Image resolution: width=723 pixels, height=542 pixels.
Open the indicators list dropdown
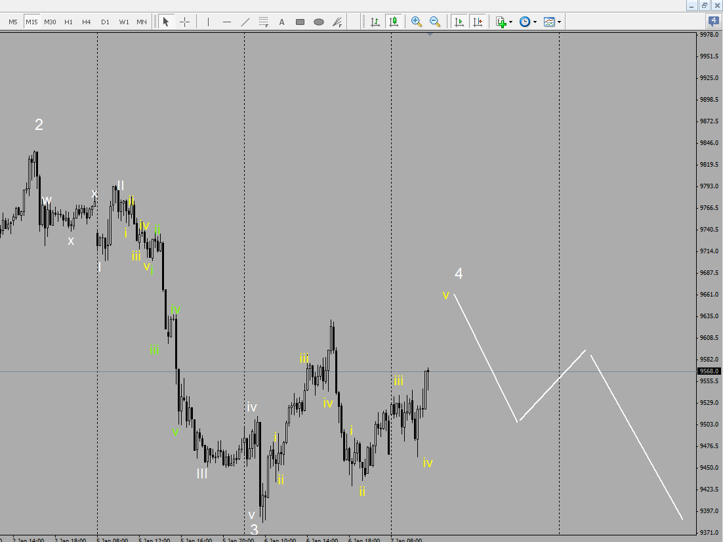click(510, 22)
